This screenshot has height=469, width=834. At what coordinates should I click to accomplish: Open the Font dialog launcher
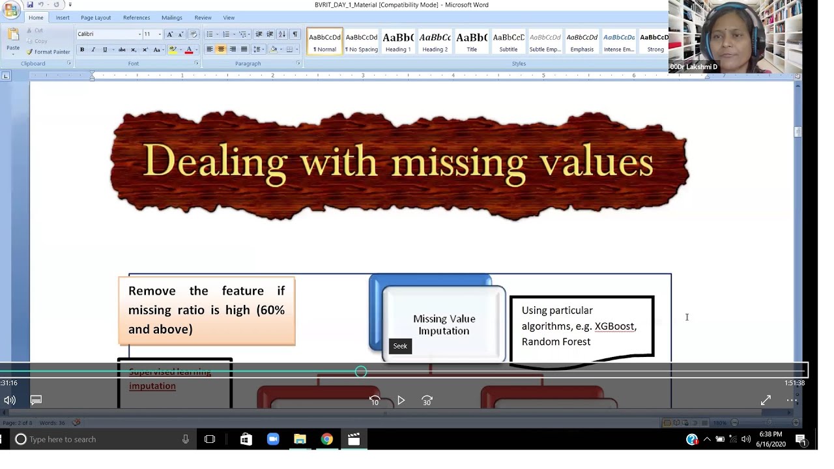[x=197, y=63]
